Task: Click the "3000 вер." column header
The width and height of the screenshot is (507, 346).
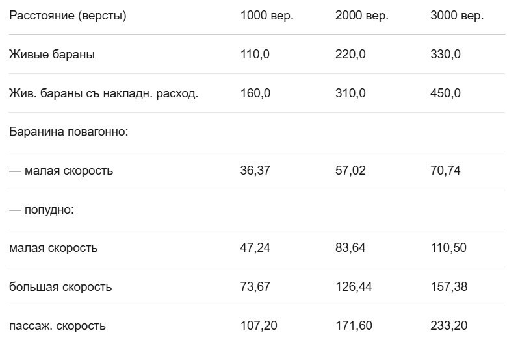Action: (x=456, y=16)
